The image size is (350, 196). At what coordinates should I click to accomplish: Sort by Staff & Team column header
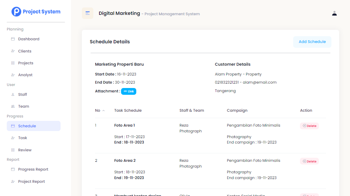point(192,110)
